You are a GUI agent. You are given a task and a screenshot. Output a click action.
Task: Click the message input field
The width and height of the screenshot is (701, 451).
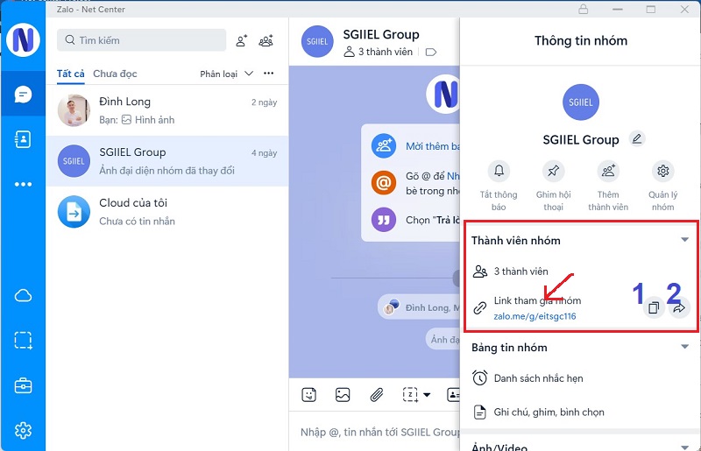pos(379,433)
